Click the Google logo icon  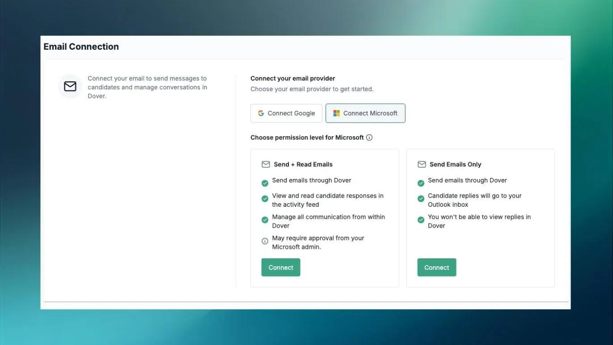click(261, 113)
